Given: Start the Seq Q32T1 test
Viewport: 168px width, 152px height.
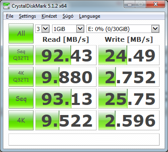Looking at the screenshot, I should coord(21,55).
